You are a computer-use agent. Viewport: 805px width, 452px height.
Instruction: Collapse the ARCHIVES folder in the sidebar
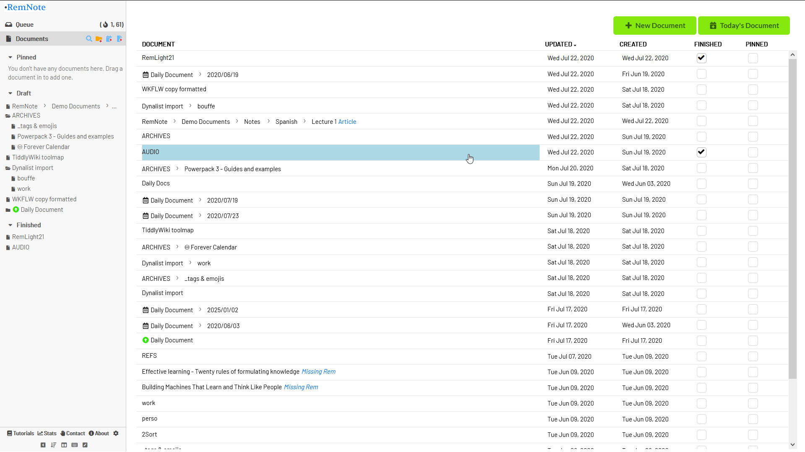(x=8, y=116)
